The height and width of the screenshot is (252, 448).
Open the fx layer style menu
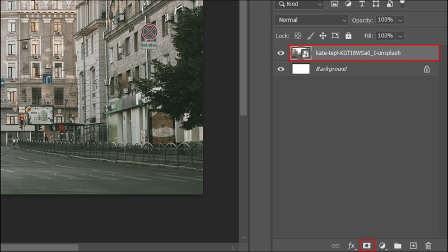click(x=352, y=246)
